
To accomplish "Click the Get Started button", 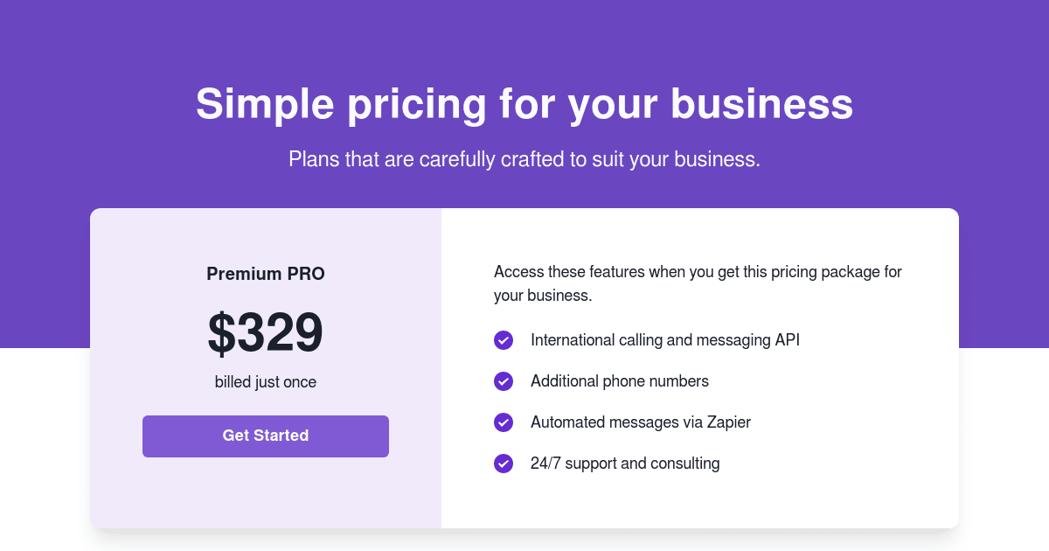I will (266, 436).
